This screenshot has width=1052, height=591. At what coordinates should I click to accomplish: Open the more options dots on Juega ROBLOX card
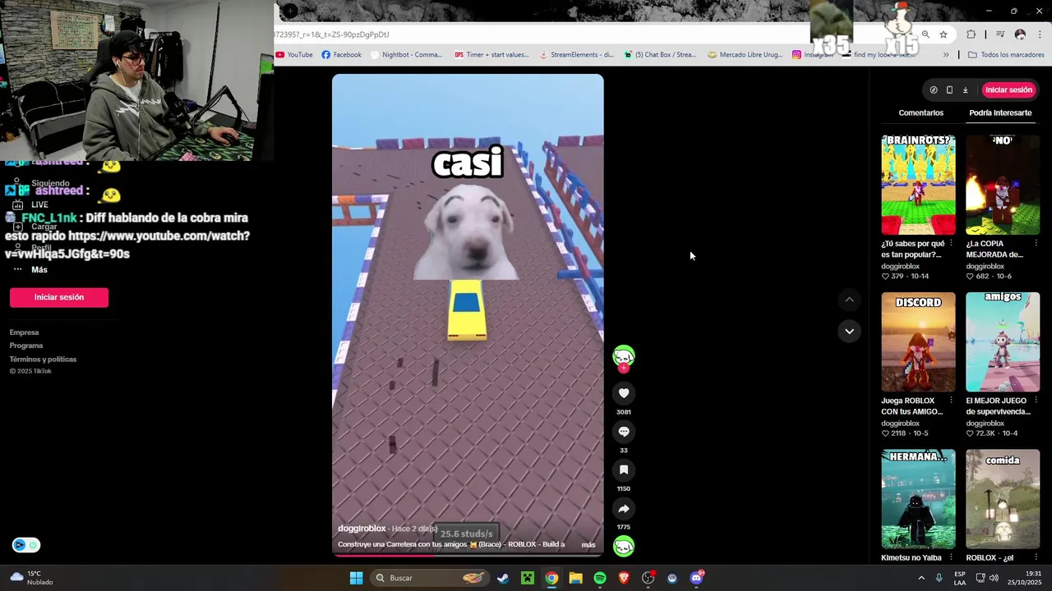951,401
